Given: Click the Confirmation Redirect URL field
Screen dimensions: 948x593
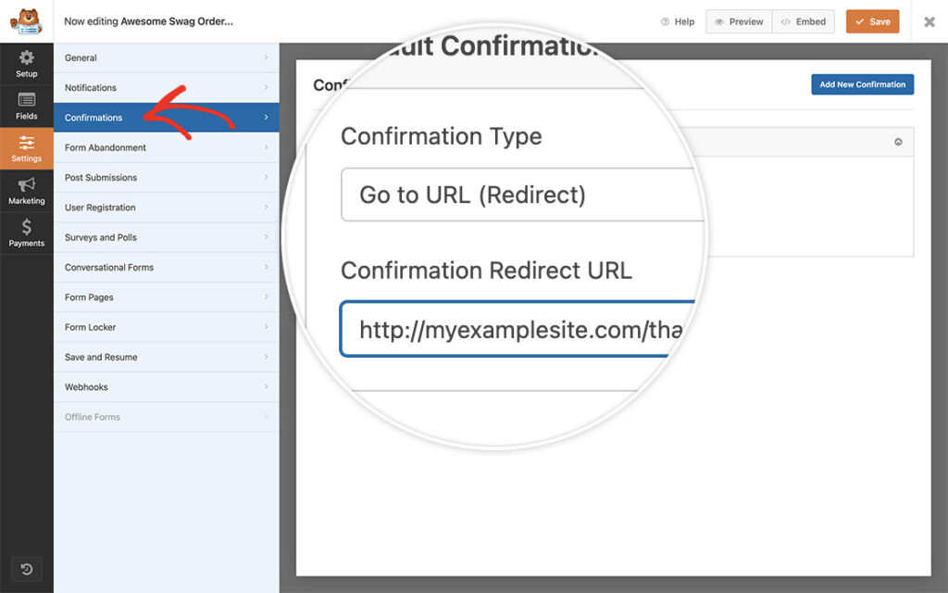Looking at the screenshot, I should click(x=518, y=329).
